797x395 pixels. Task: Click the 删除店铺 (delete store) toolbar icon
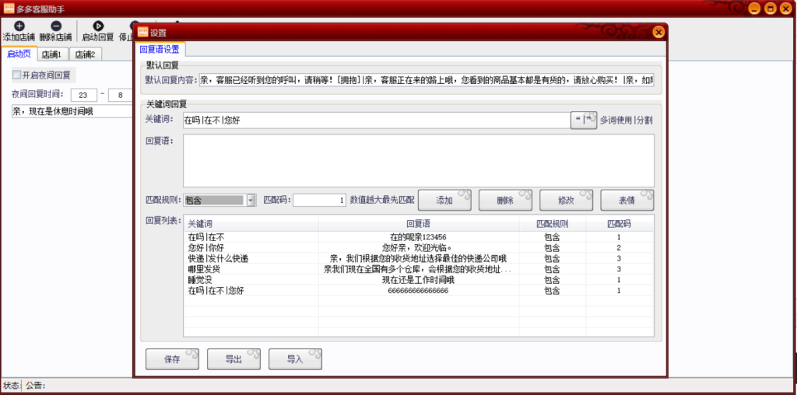click(55, 27)
